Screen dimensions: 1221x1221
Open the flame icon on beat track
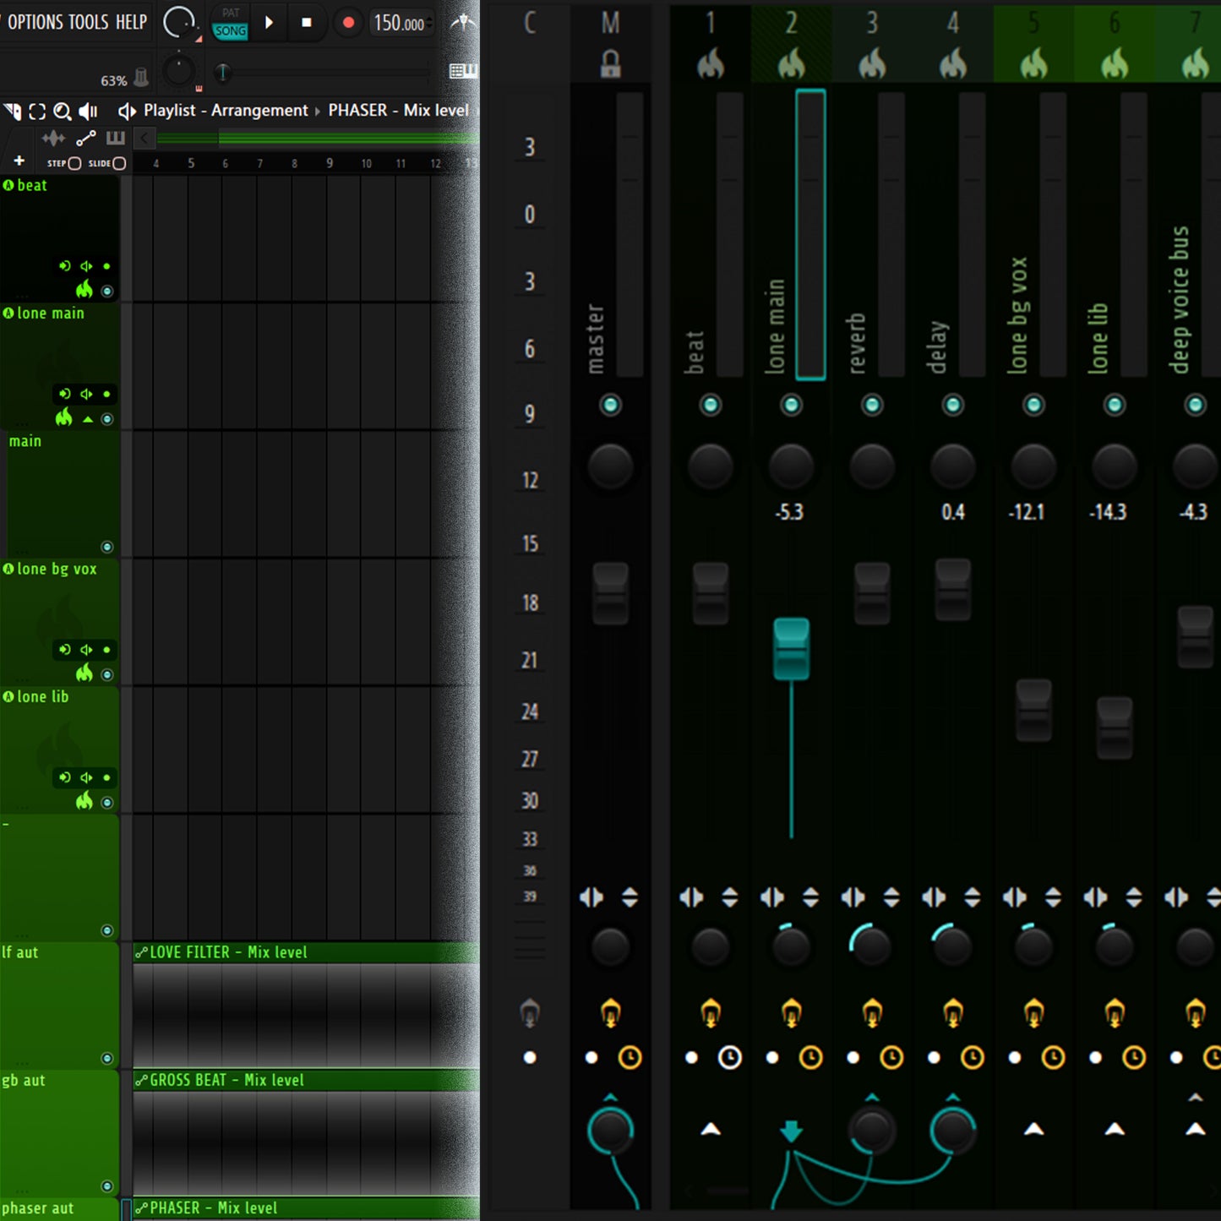tap(84, 290)
